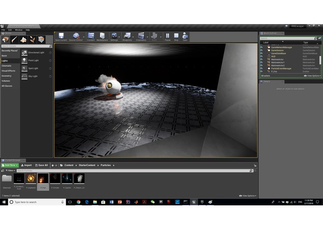Toggle Content Browser sources panel icon
This screenshot has height=229, width=323.
[x=3, y=171]
